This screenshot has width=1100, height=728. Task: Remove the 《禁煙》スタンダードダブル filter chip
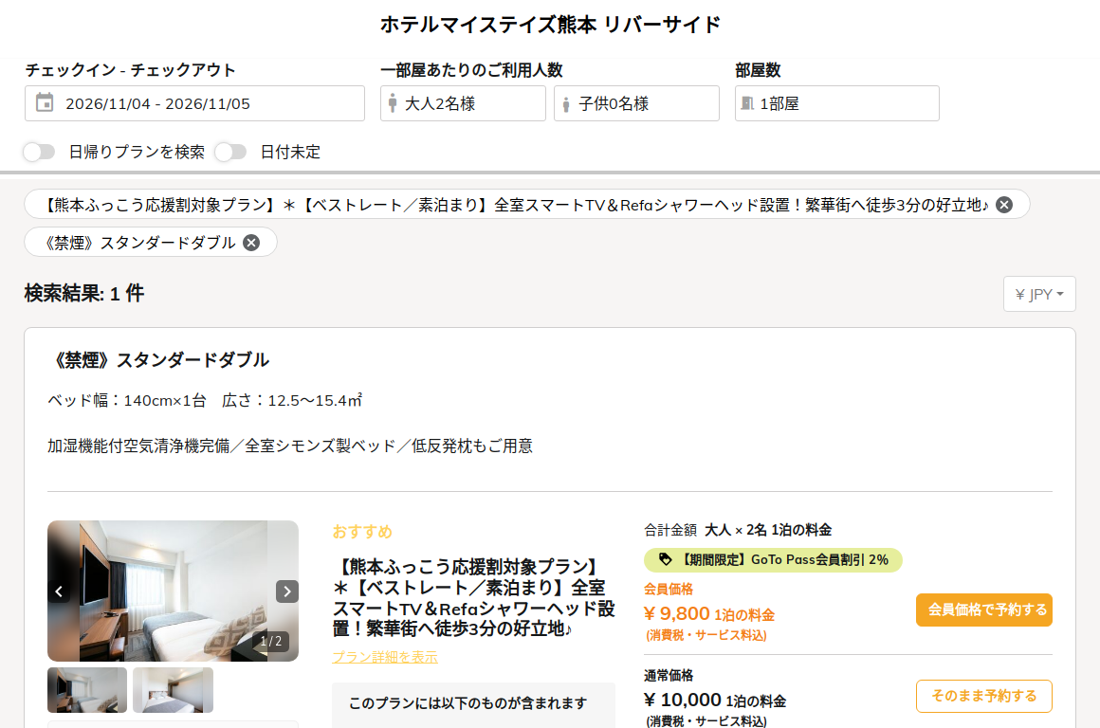pos(251,243)
